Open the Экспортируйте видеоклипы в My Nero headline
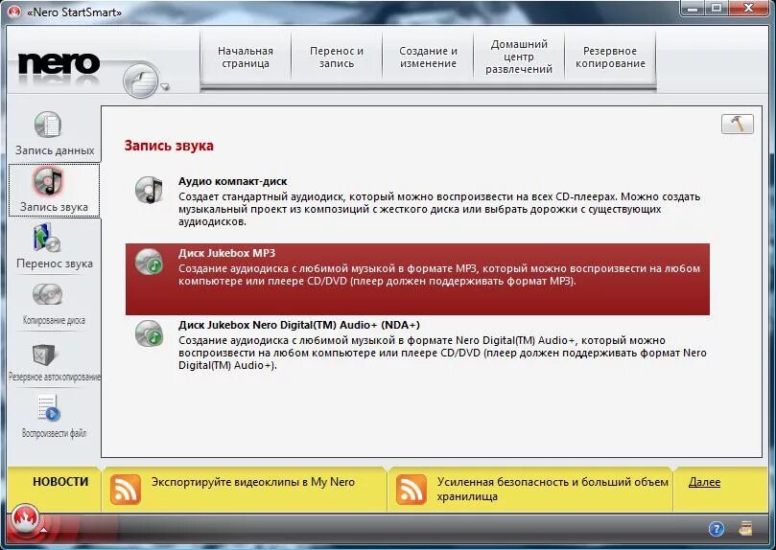The image size is (776, 550). 253,482
